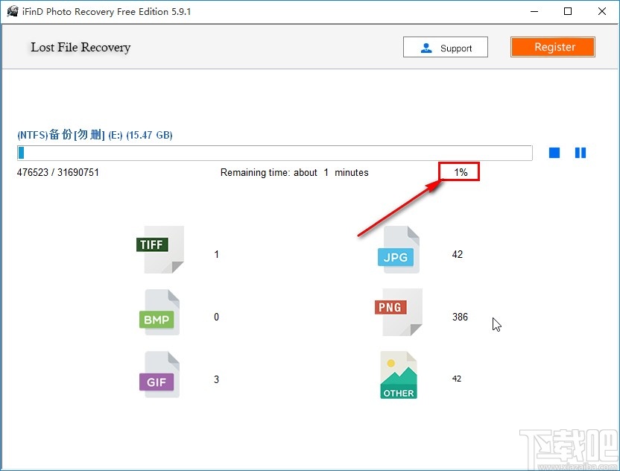The width and height of the screenshot is (620, 471).
Task: Click the sector count '476523 / 31690751'
Action: point(57,172)
